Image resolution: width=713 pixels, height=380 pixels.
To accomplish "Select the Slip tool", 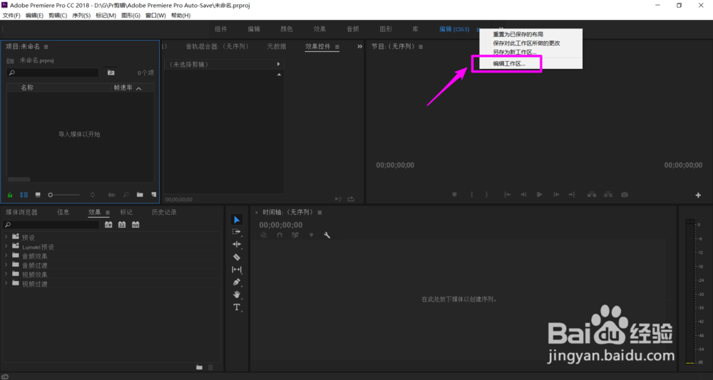I will point(237,270).
